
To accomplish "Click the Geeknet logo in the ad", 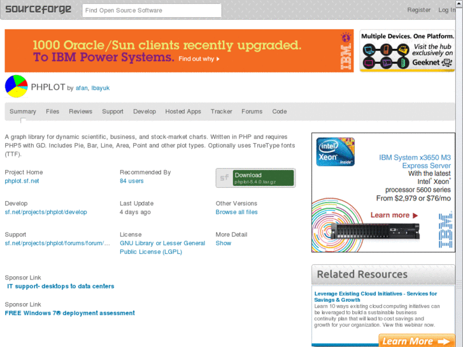I will pyautogui.click(x=432, y=62).
